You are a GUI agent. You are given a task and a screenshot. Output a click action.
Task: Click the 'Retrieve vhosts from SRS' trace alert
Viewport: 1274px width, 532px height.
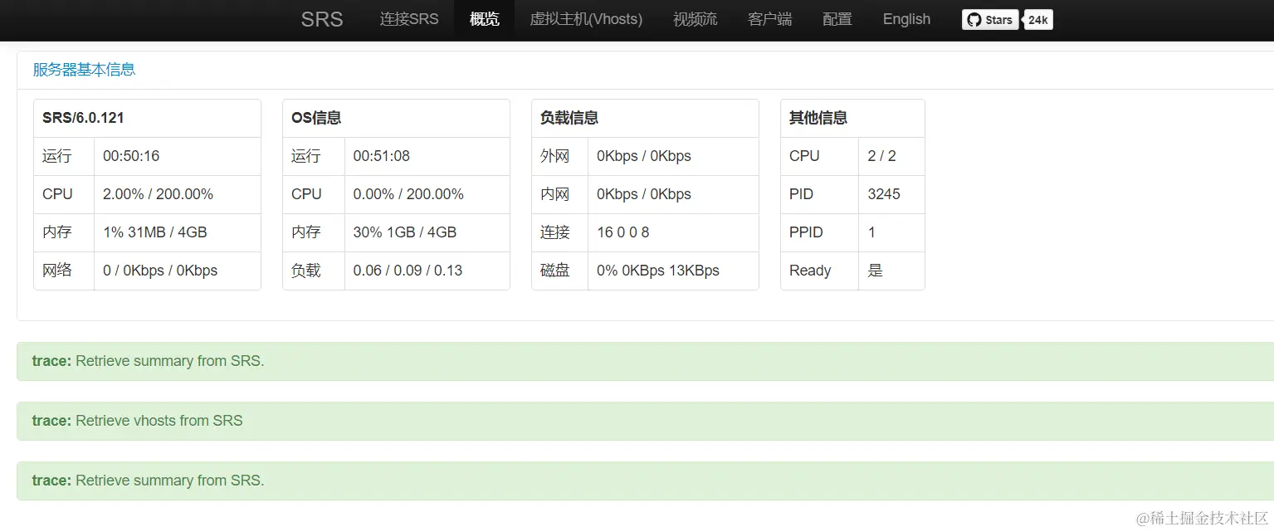pos(646,421)
